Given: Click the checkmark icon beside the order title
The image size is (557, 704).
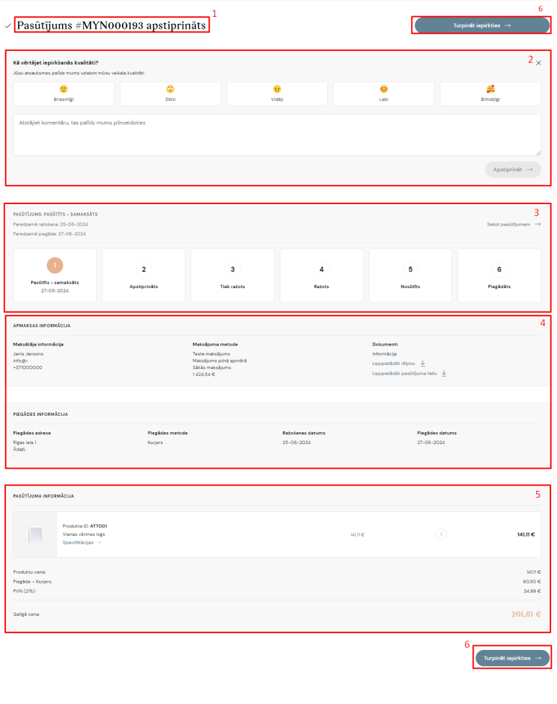Looking at the screenshot, I should [x=8, y=26].
